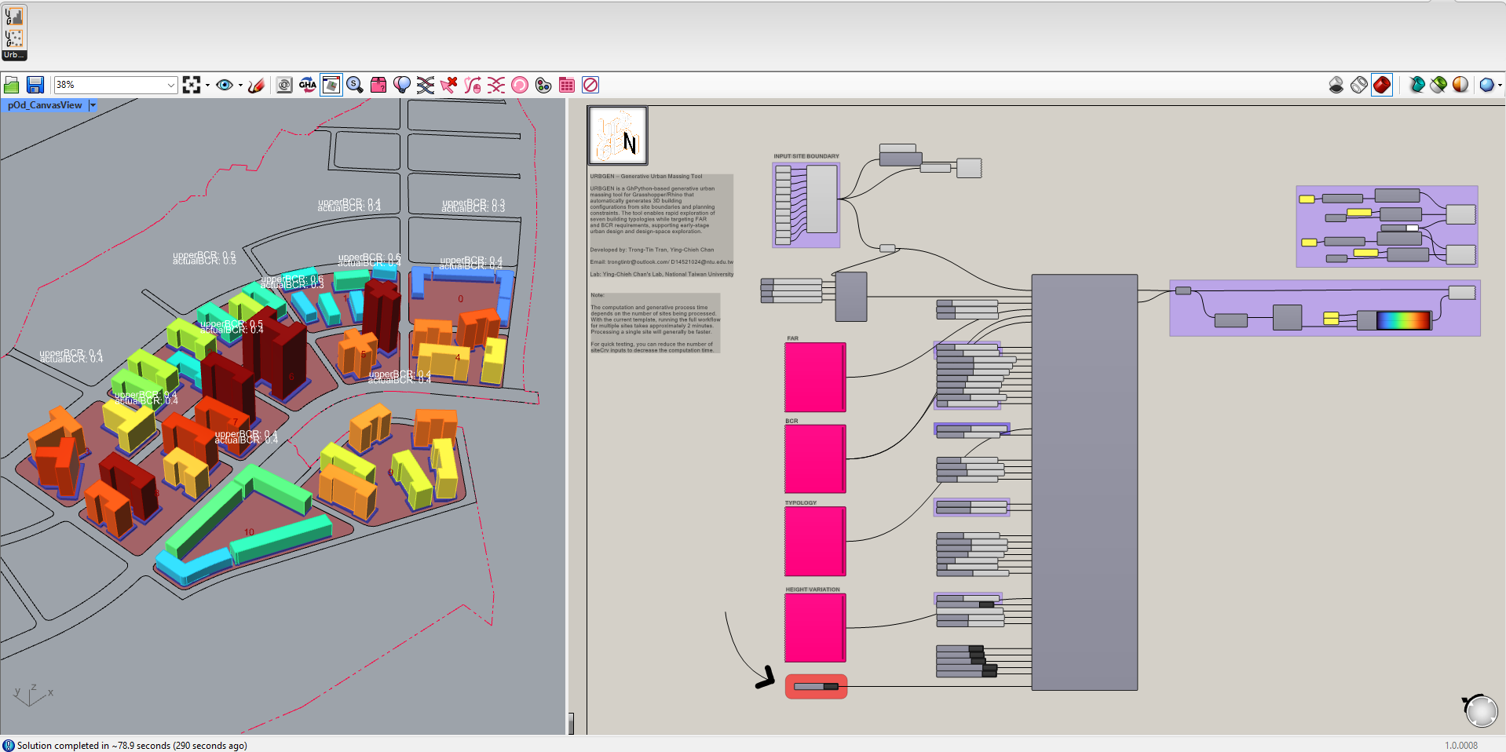Select the pink FAR group box
Viewport: 1506px width, 752px height.
[815, 378]
